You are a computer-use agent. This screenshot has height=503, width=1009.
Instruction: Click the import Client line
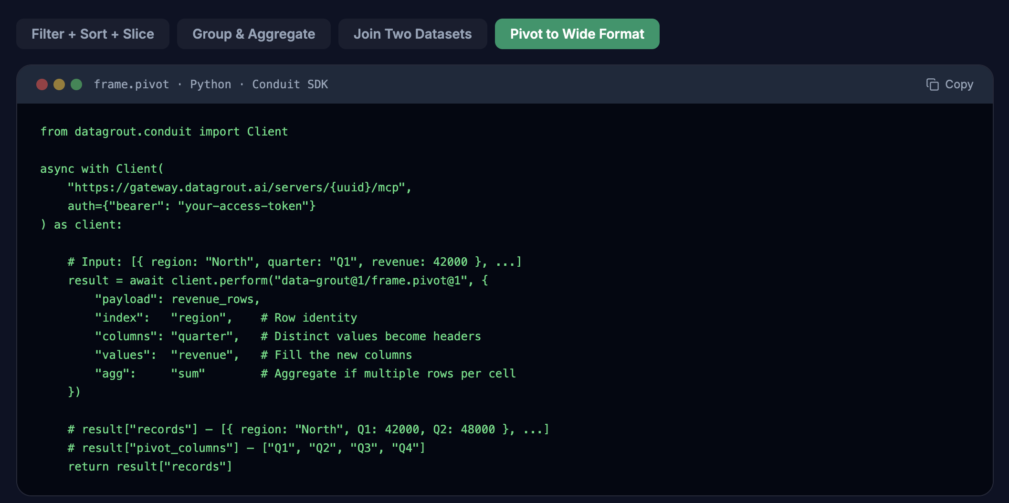[x=164, y=132]
